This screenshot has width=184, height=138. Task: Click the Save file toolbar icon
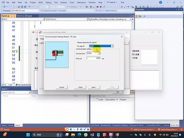pyautogui.click(x=22, y=7)
